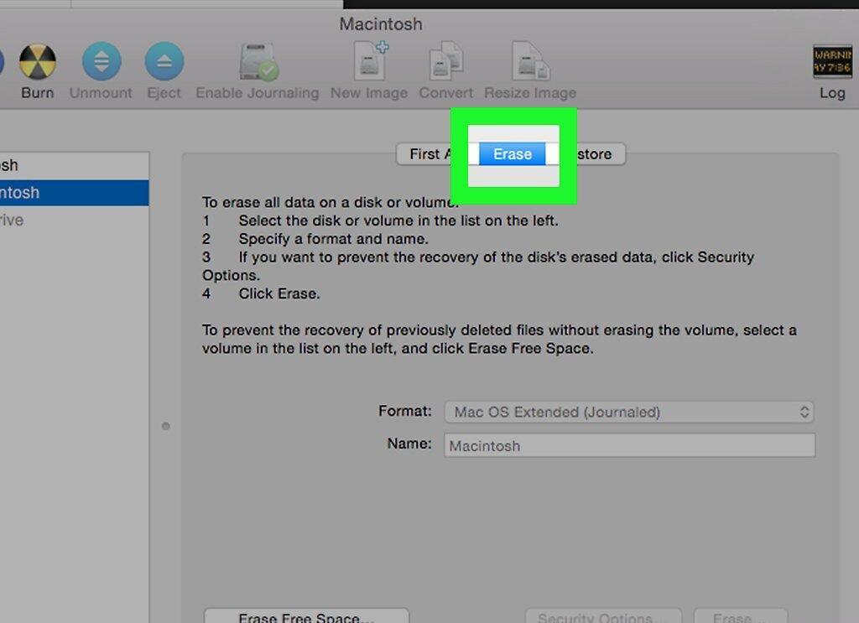Click the Unmount toolbar icon
The width and height of the screenshot is (859, 623).
point(102,61)
